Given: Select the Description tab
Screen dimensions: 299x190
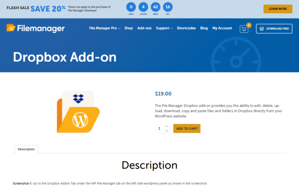Looking at the screenshot, I should pos(26,149).
